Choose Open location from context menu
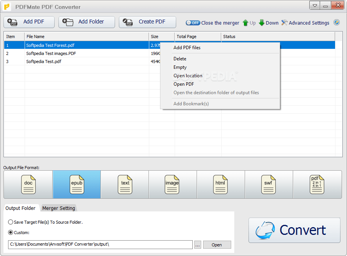This screenshot has width=347, height=256. (220, 76)
